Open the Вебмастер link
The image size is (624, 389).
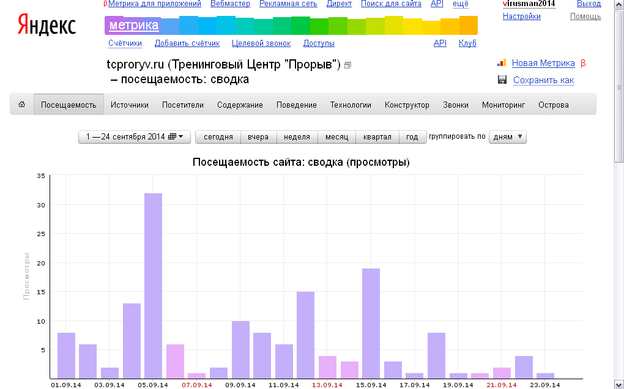(x=230, y=4)
